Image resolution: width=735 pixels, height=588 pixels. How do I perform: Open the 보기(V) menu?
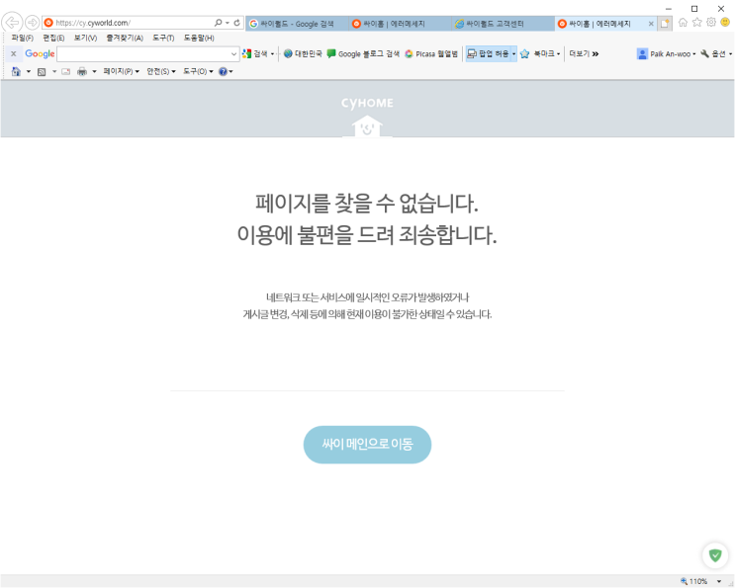click(85, 38)
